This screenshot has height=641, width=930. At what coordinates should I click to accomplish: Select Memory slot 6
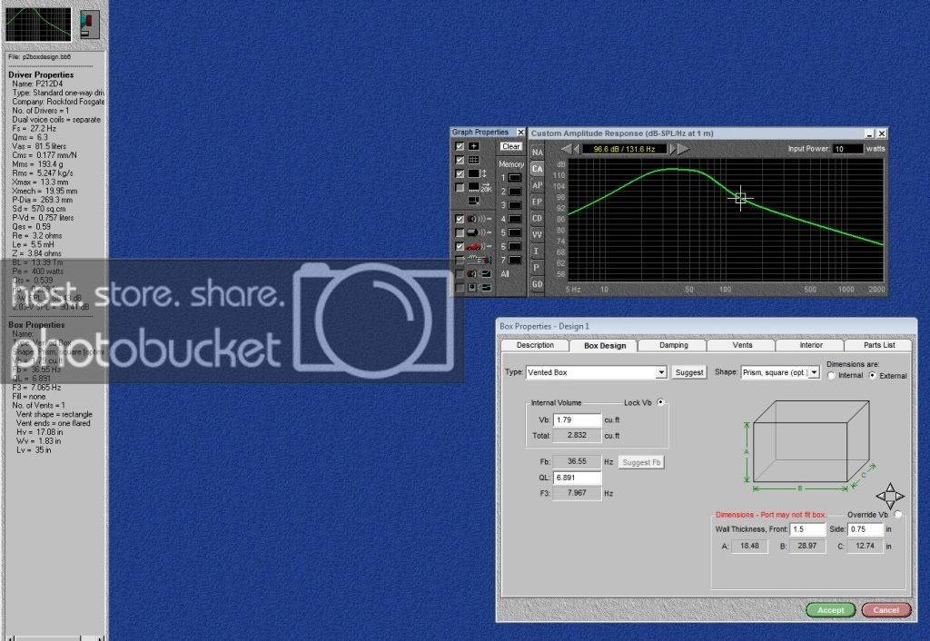point(515,246)
